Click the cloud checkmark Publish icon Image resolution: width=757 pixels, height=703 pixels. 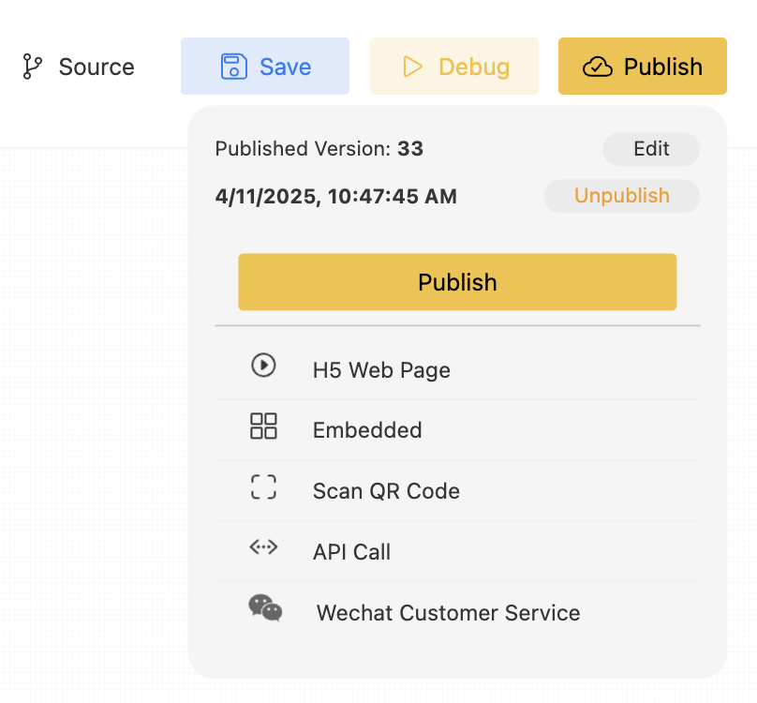point(597,67)
